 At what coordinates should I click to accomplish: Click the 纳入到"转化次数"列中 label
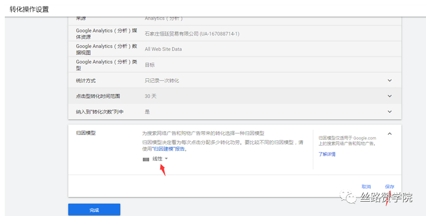tap(100, 112)
